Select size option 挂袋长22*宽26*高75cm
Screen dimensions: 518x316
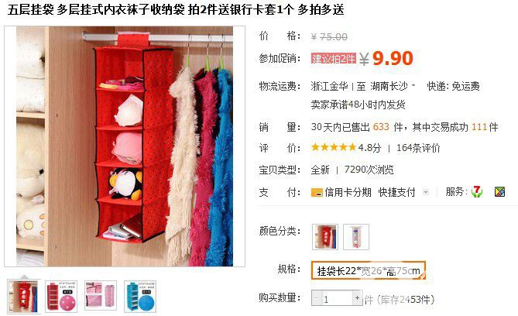(368, 270)
